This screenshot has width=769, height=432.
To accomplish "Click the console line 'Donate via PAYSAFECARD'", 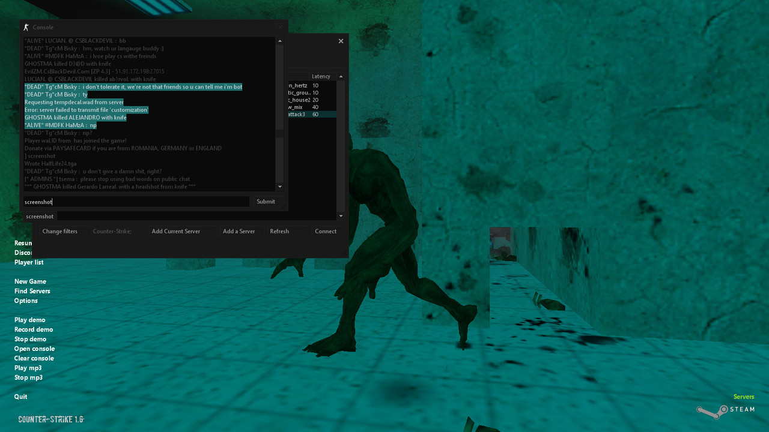I will (x=123, y=148).
